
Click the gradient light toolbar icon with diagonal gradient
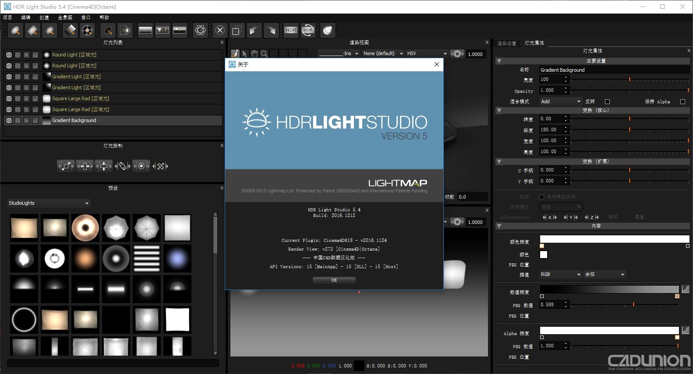(x=70, y=30)
